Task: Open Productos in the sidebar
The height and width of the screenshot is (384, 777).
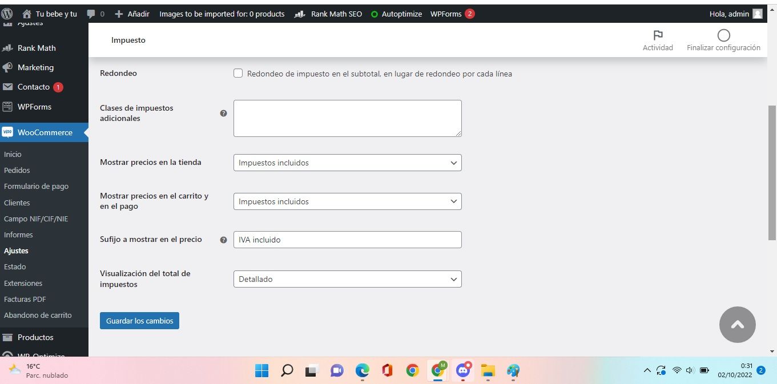Action: 35,337
